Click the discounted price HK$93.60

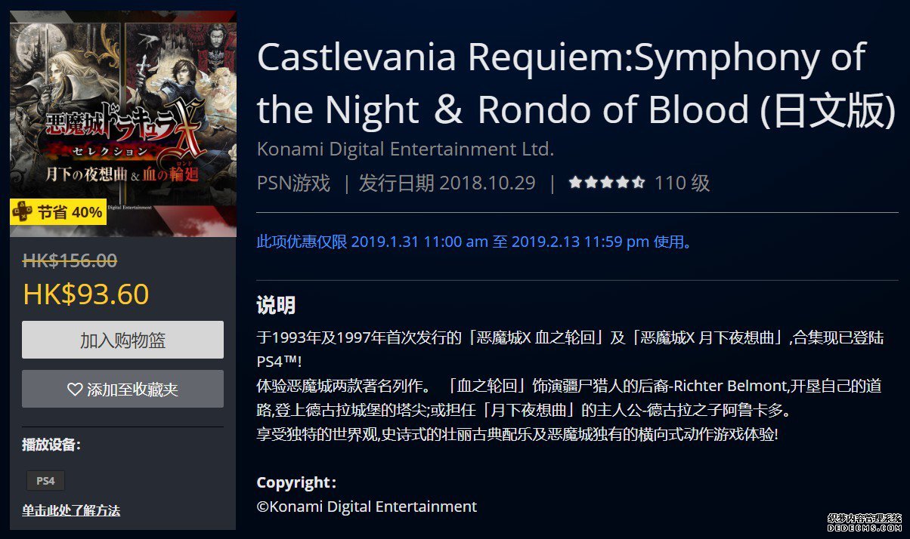coord(86,294)
